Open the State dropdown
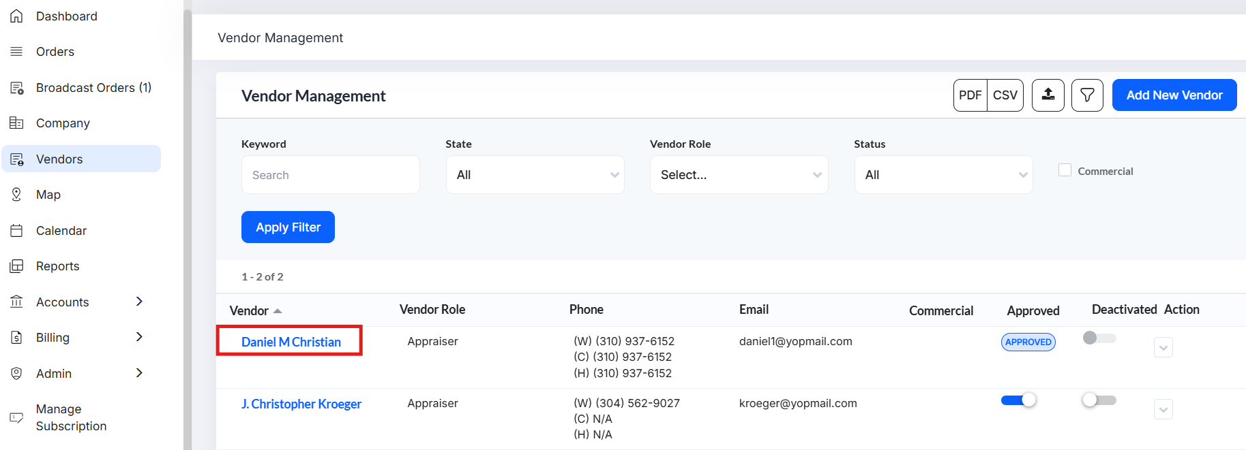The height and width of the screenshot is (450, 1246). 535,175
